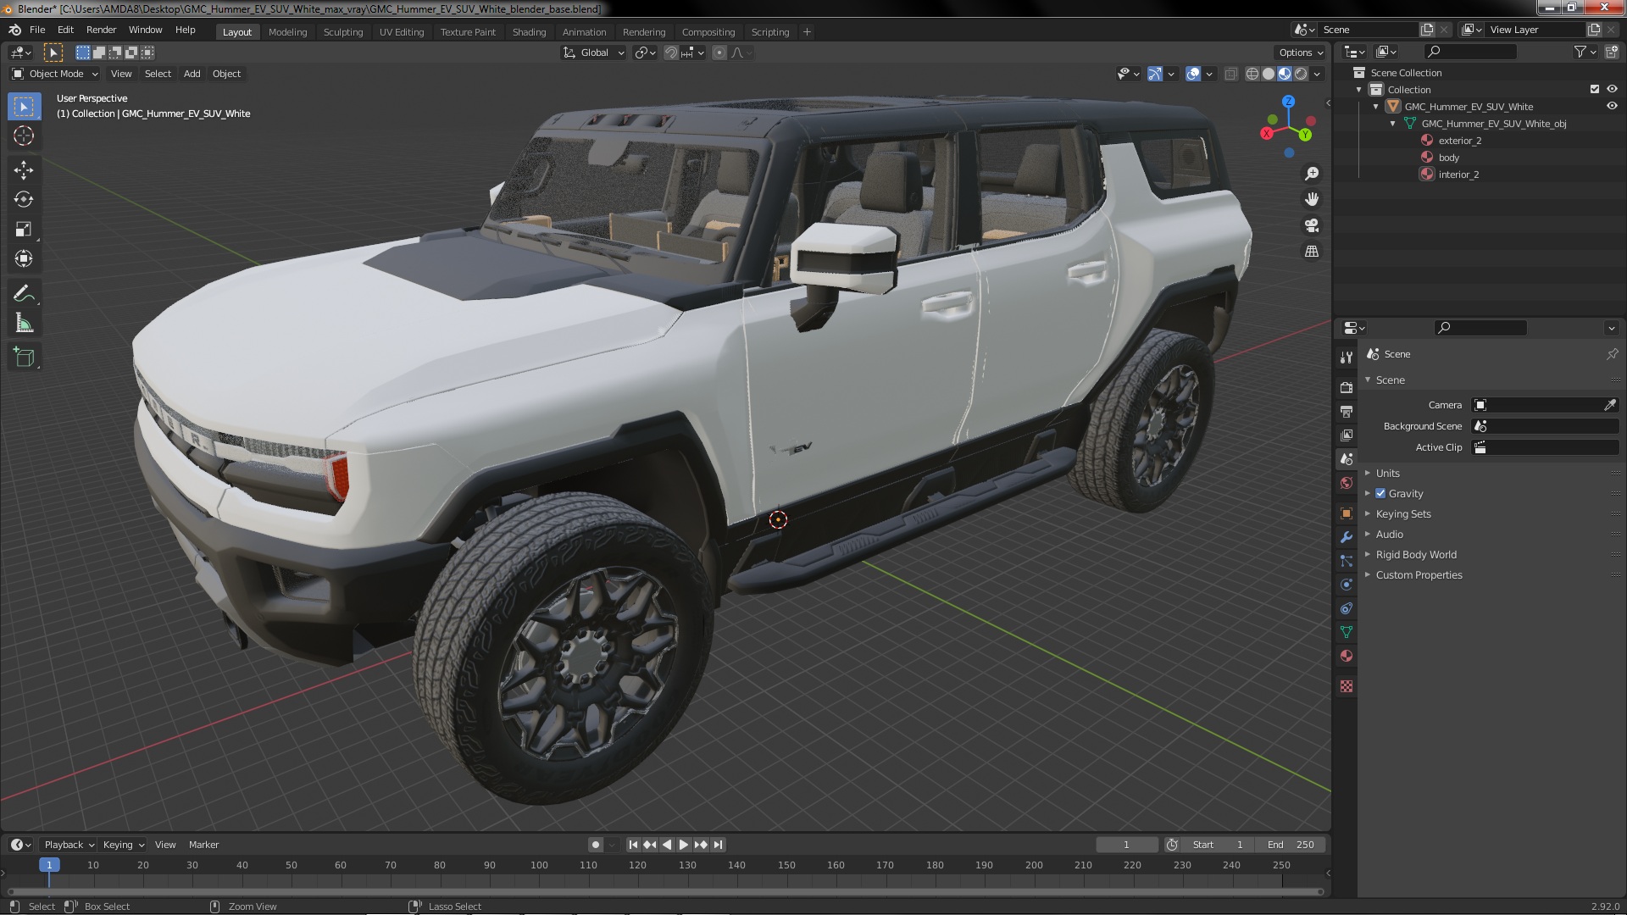Open Material properties tab
The width and height of the screenshot is (1627, 915).
tap(1347, 656)
